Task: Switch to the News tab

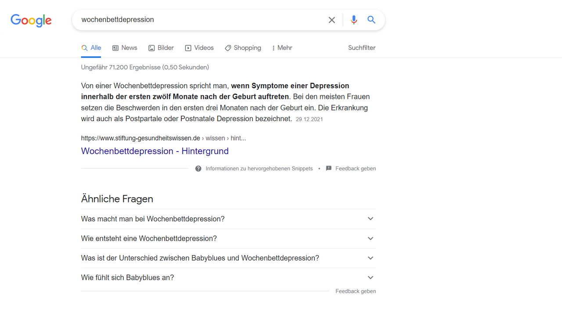Action: pos(125,48)
